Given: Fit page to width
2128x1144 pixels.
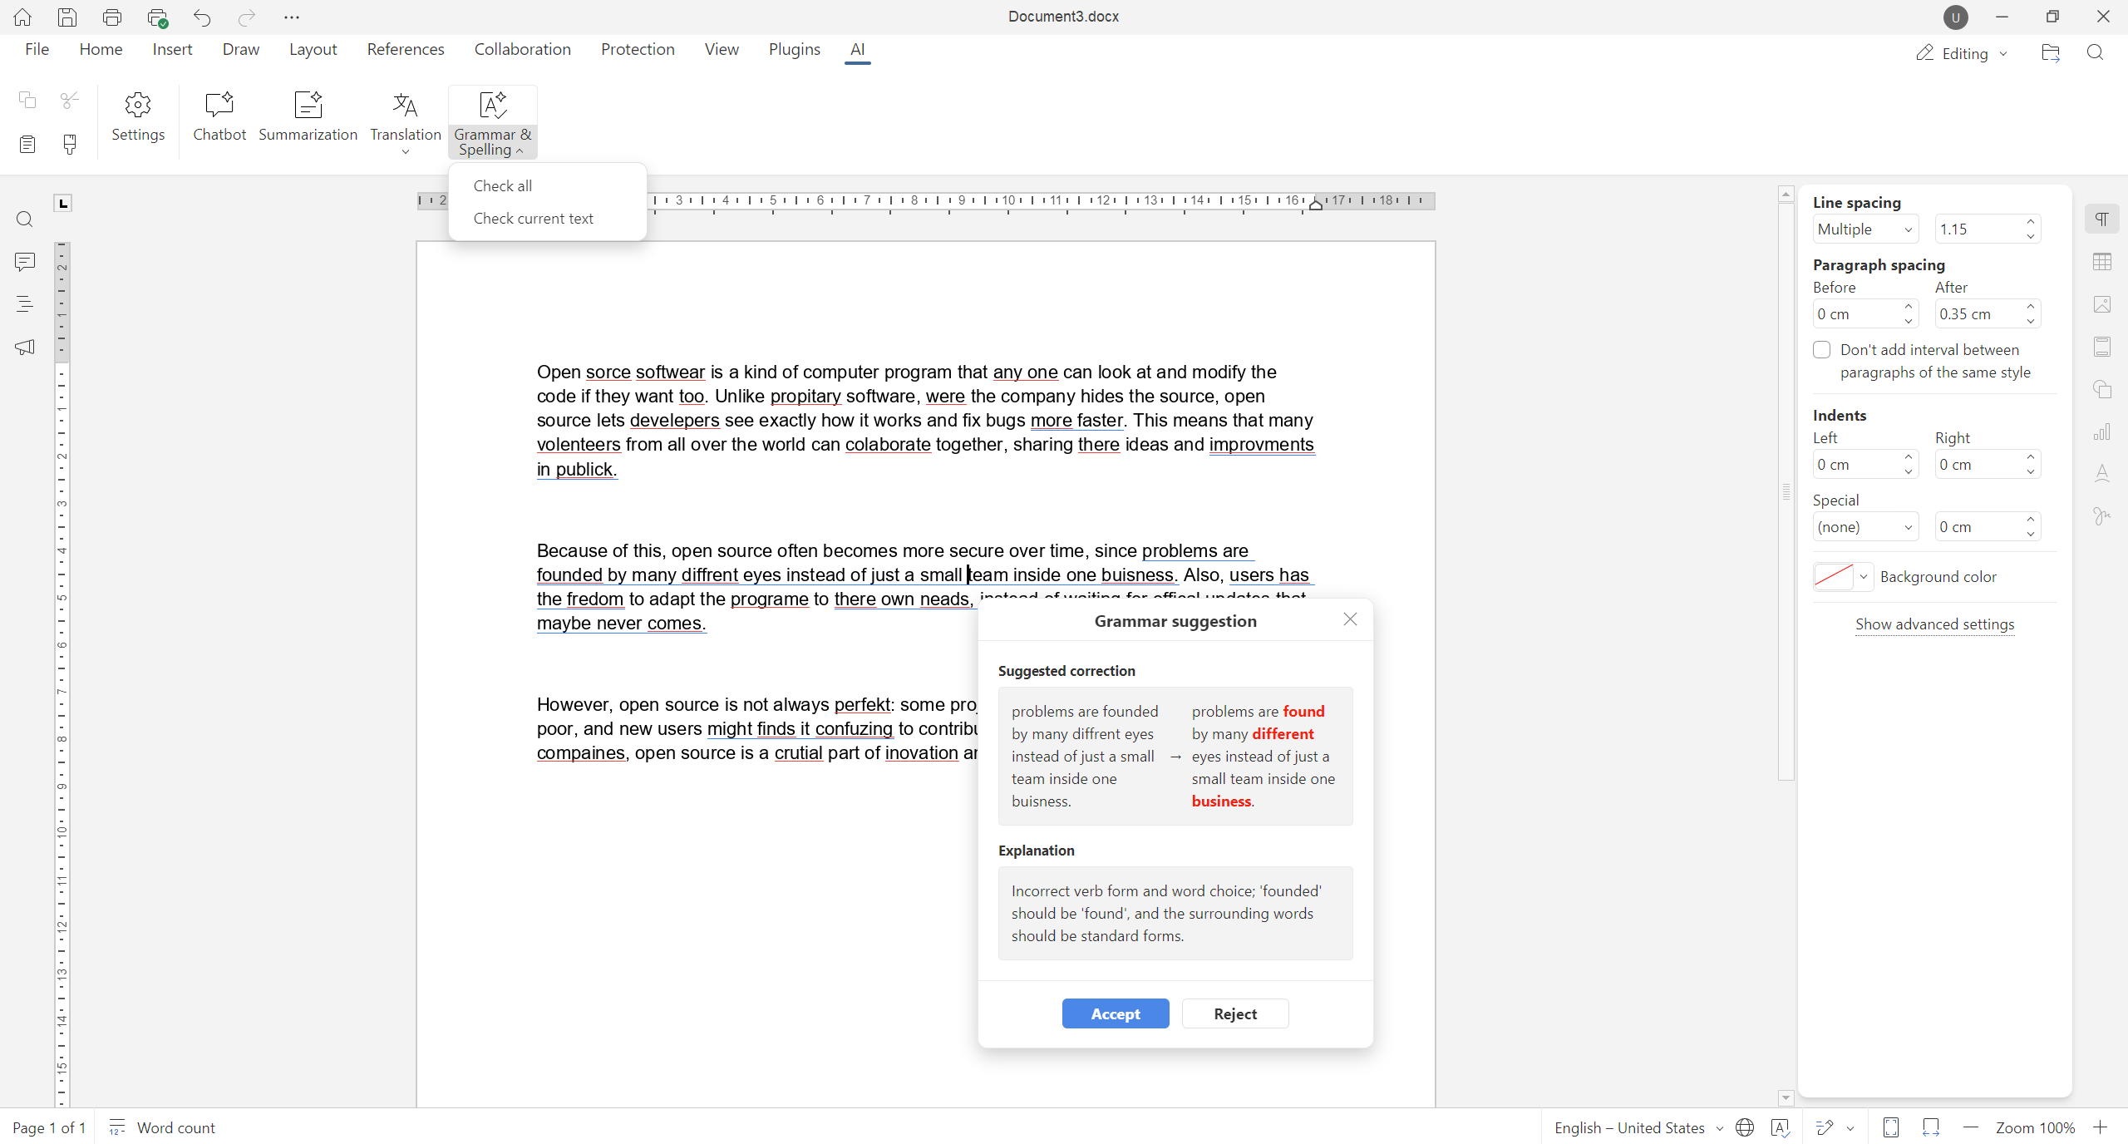Looking at the screenshot, I should (x=1930, y=1127).
